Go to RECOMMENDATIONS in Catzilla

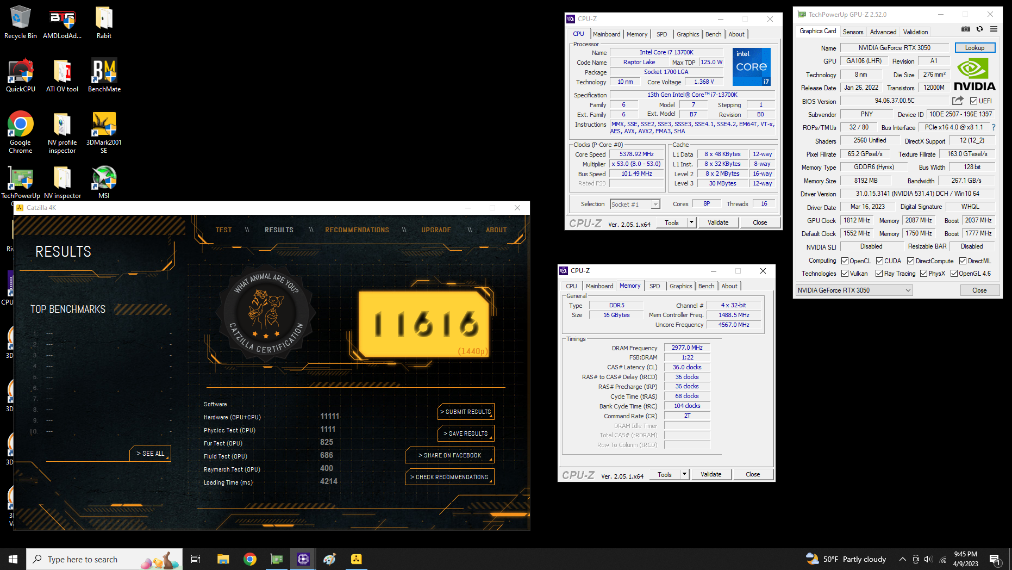[x=357, y=230]
